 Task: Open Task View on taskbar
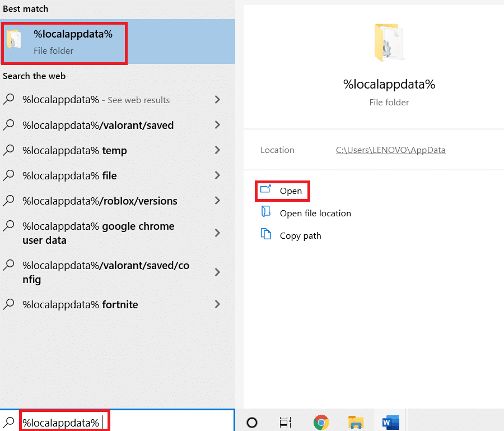click(x=286, y=423)
